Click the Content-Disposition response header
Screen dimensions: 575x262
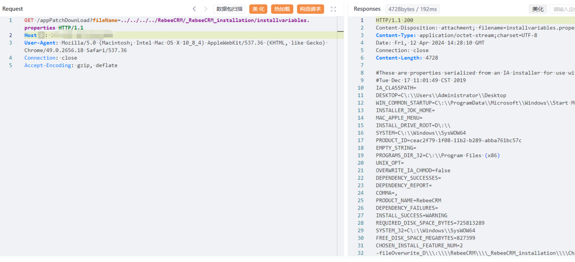pyautogui.click(x=475, y=28)
